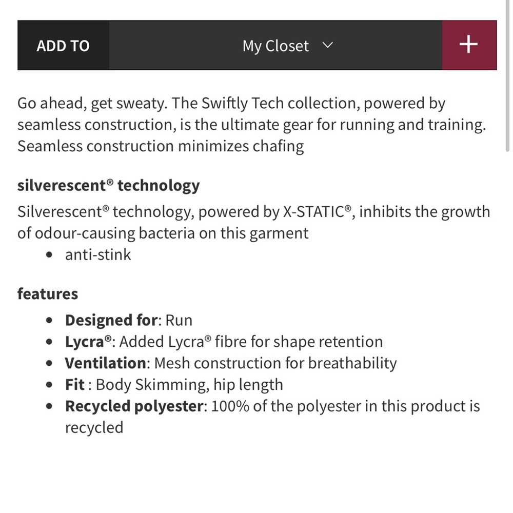Click 'Seamless construction minimizes chafing' line
The width and height of the screenshot is (513, 513).
pos(161,146)
